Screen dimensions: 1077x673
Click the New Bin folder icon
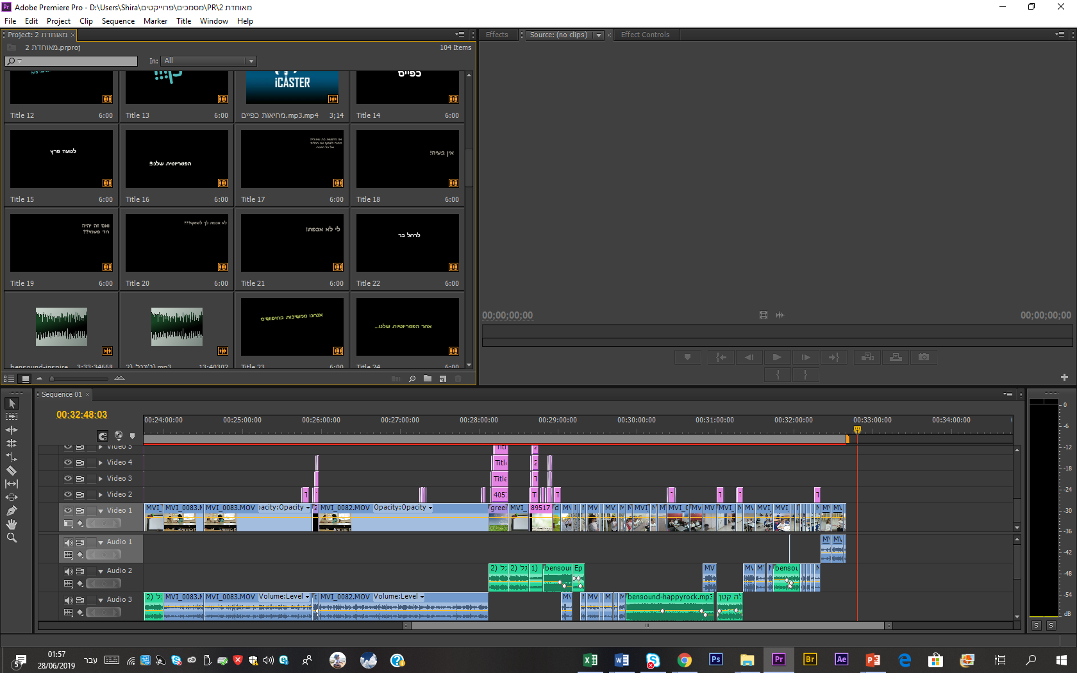428,379
